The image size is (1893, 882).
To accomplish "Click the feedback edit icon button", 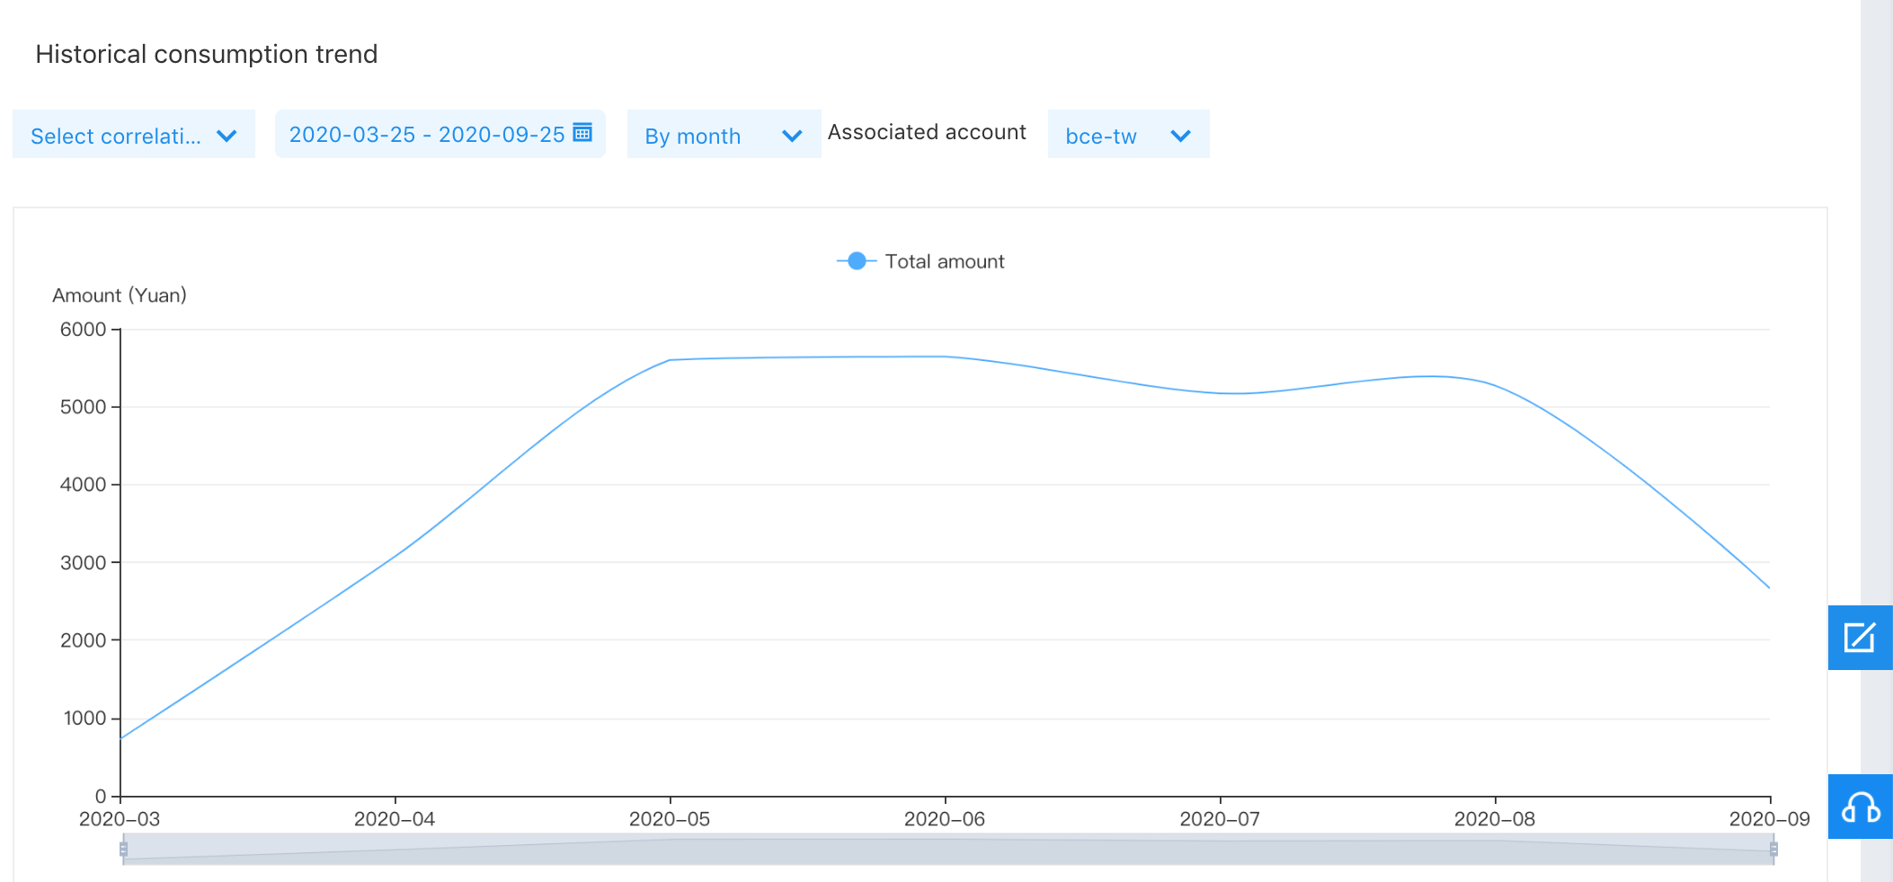I will tap(1860, 638).
